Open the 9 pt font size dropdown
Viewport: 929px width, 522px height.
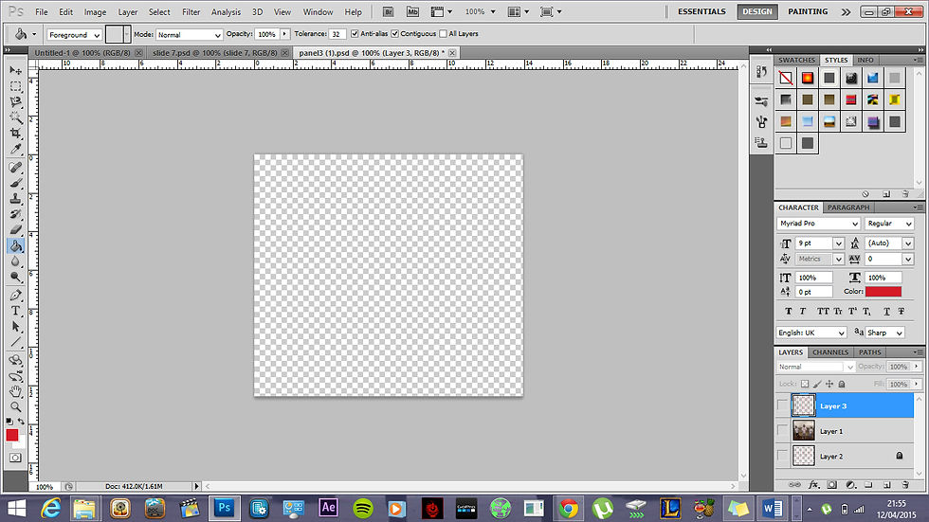point(838,243)
